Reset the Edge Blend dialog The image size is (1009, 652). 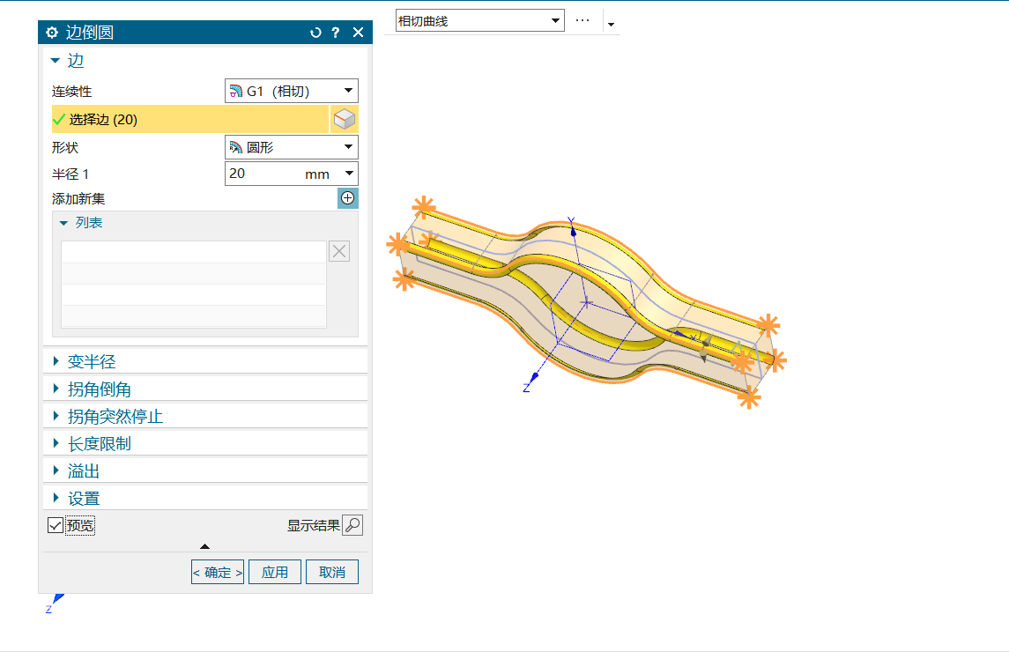315,33
